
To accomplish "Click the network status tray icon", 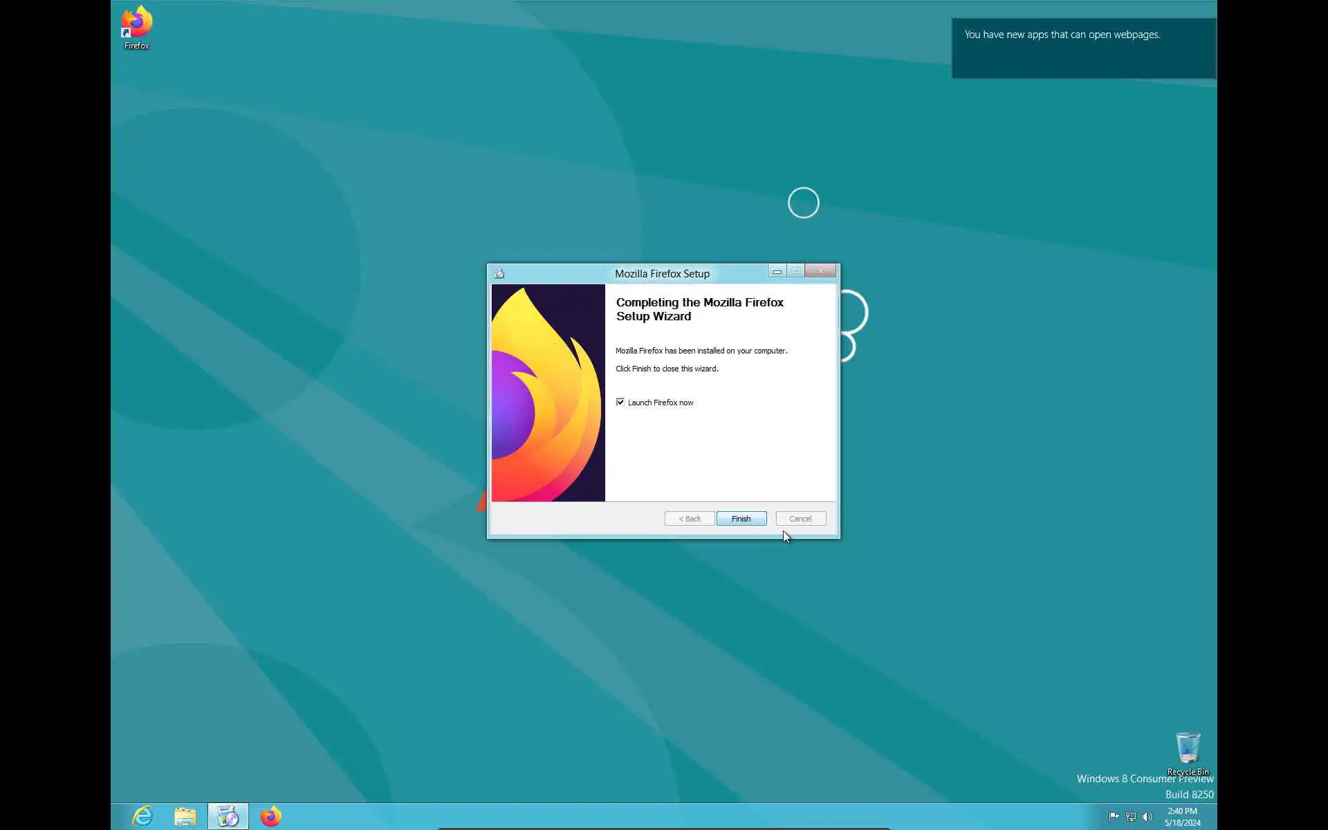I will (x=1131, y=817).
